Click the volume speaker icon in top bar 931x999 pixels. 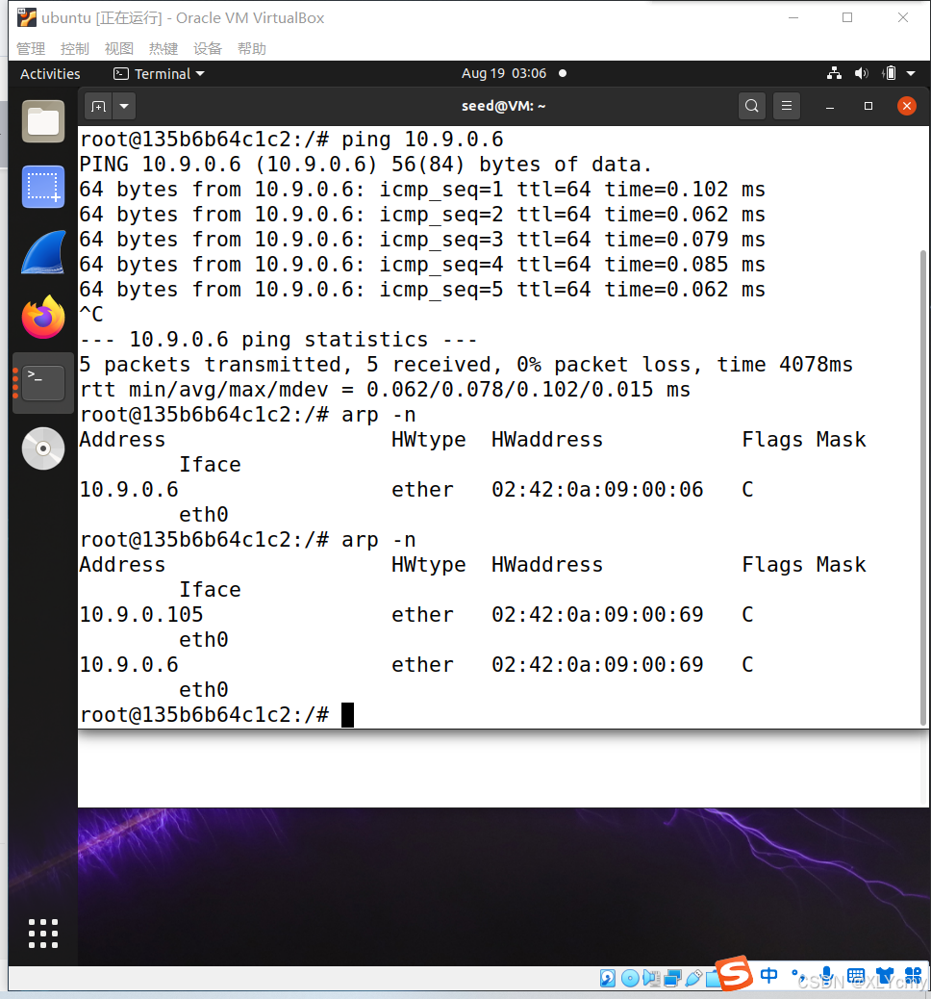pyautogui.click(x=862, y=73)
